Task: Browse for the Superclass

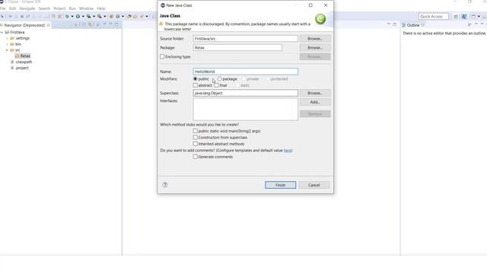Action: (x=315, y=93)
